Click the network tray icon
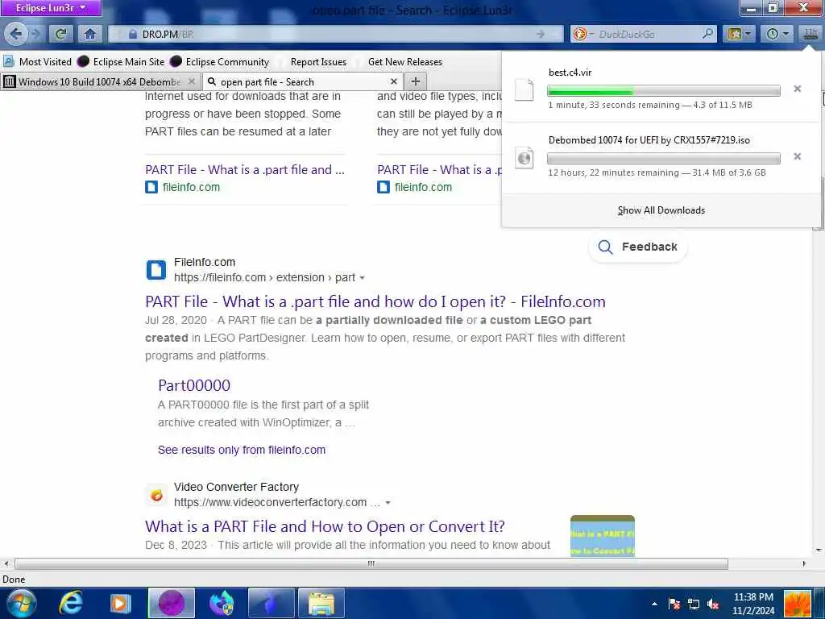The width and height of the screenshot is (825, 619). [x=694, y=604]
